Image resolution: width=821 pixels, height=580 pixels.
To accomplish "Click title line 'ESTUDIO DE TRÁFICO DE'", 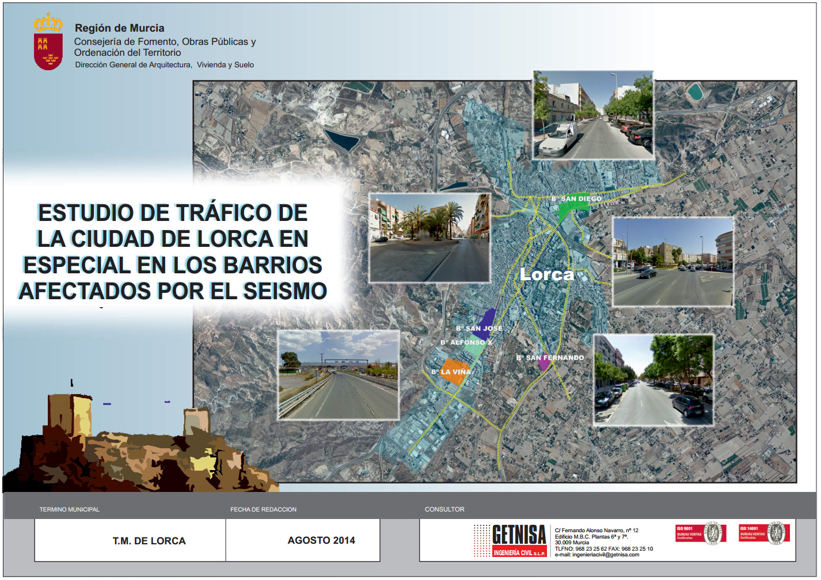I will [x=172, y=213].
